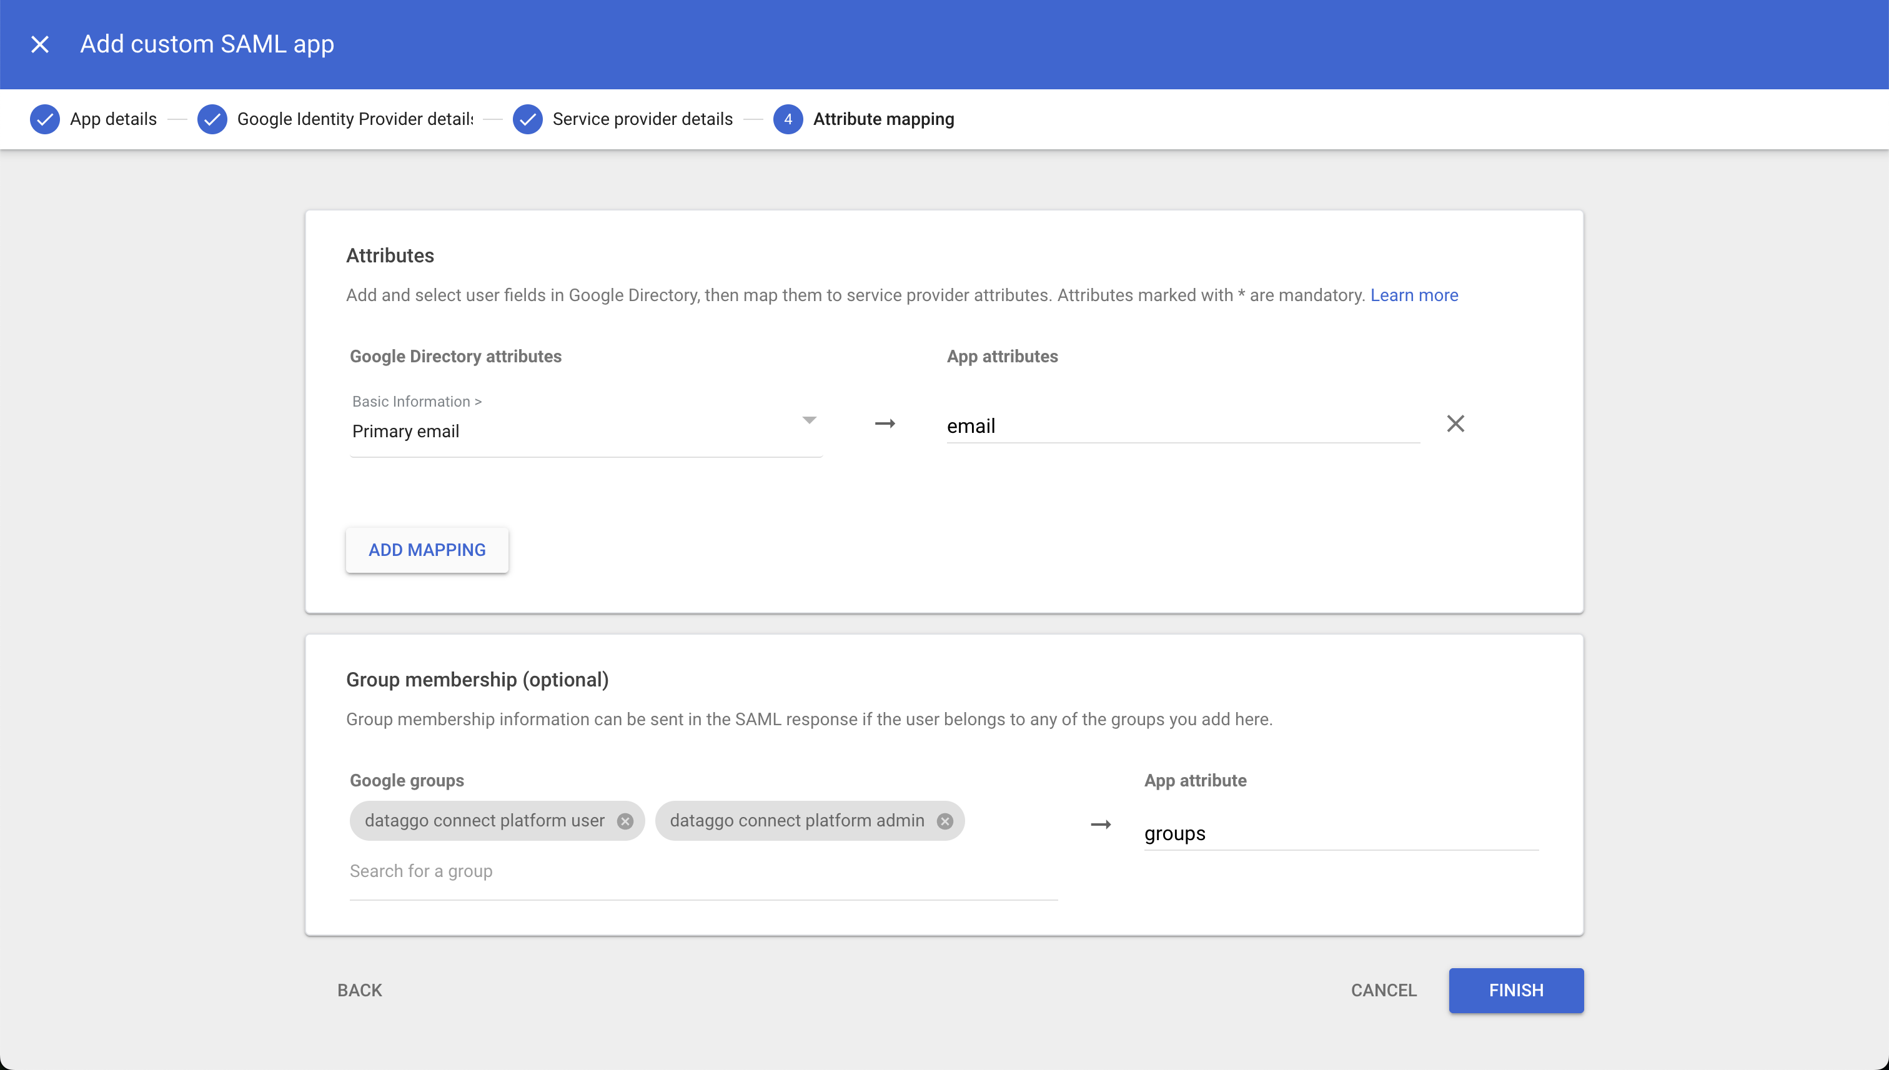Image resolution: width=1889 pixels, height=1070 pixels.
Task: Click ADD MAPPING to add another attribute
Action: pos(427,549)
